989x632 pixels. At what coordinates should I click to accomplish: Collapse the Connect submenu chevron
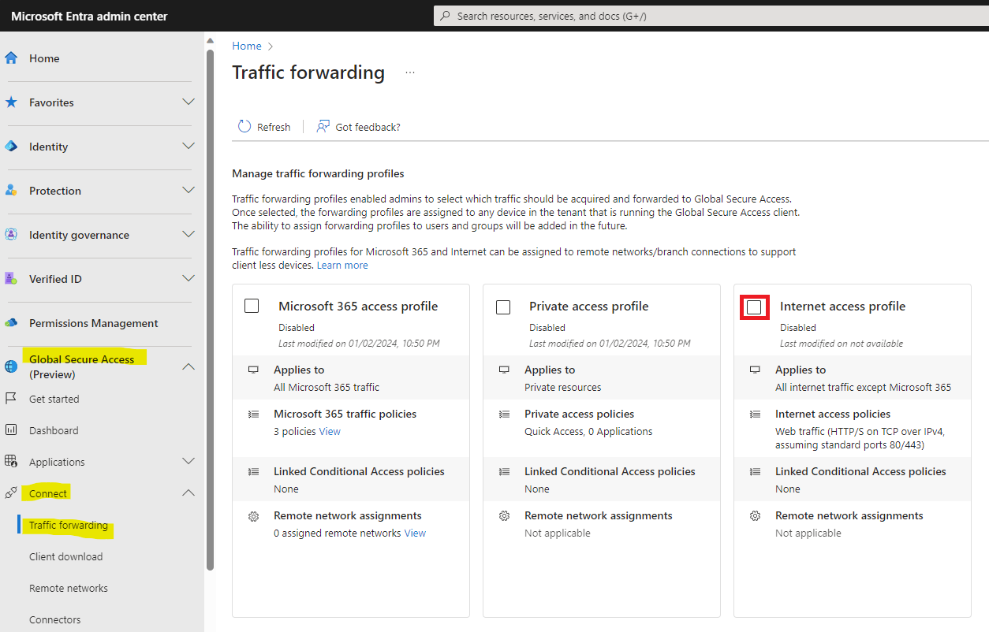pyautogui.click(x=188, y=493)
